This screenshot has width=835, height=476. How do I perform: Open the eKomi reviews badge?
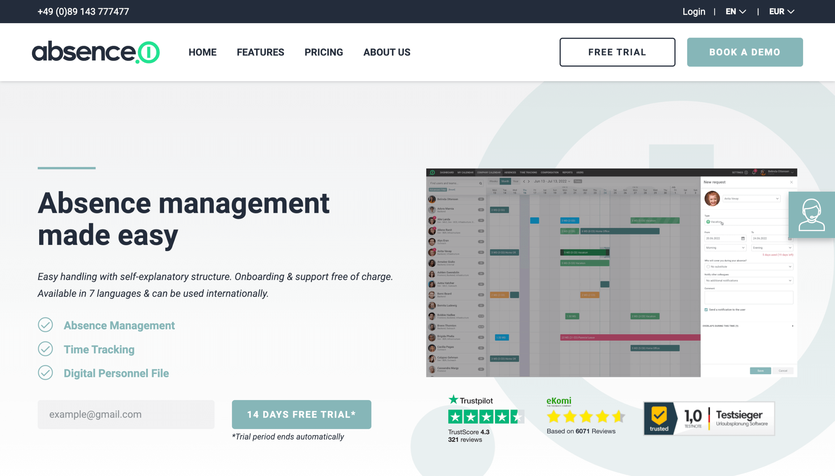point(585,415)
